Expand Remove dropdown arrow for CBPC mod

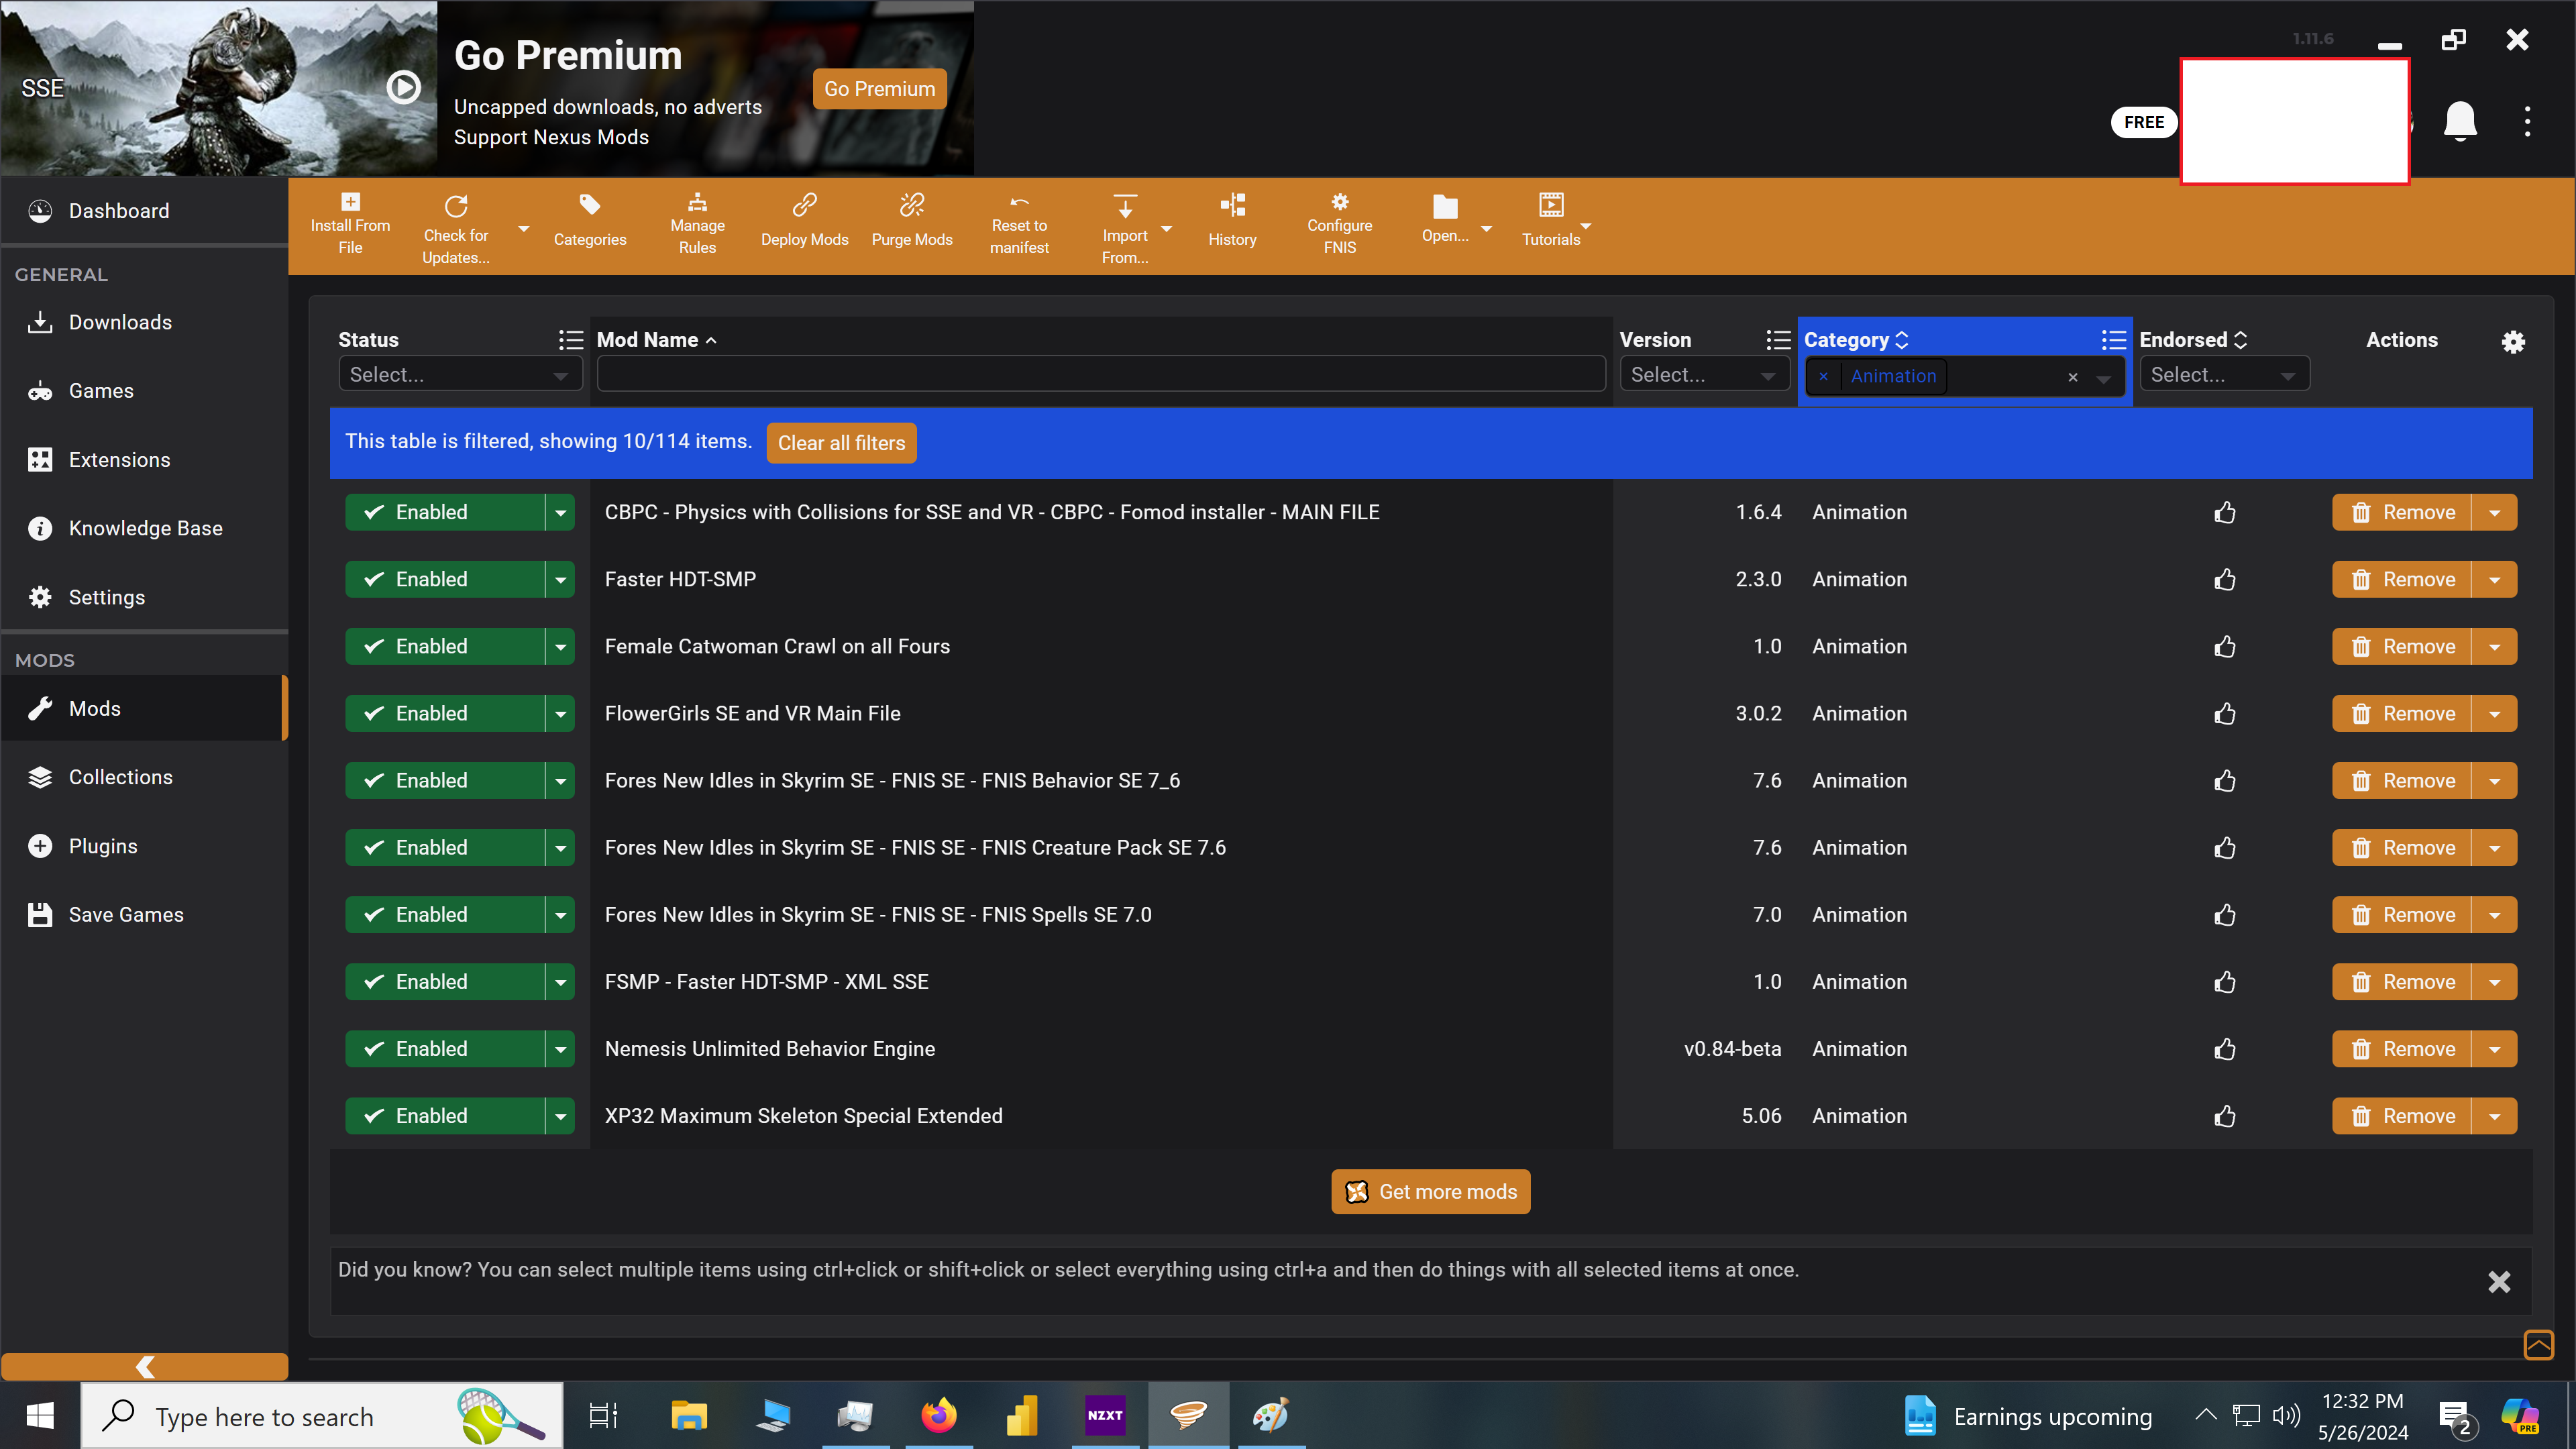[x=2494, y=512]
